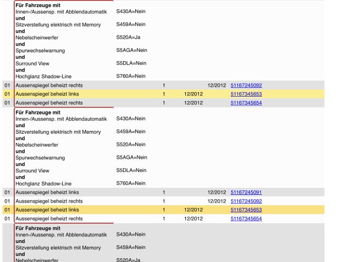Click S520A=Nein in the middle condition block
The width and height of the screenshot is (349, 262).
(x=130, y=145)
